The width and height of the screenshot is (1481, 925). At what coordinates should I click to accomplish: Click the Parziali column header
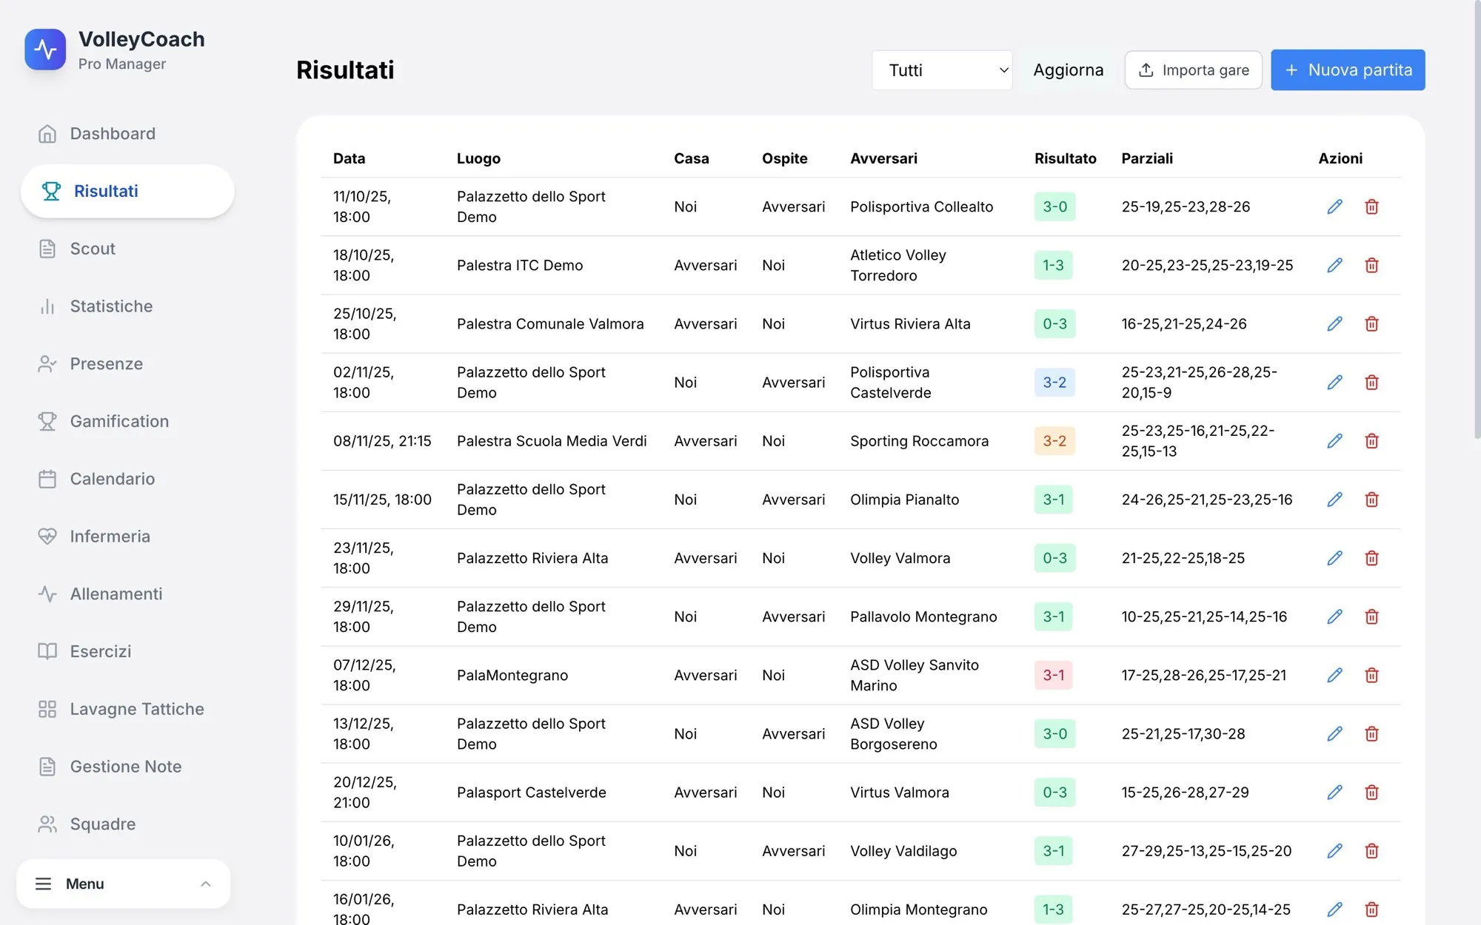click(x=1147, y=158)
